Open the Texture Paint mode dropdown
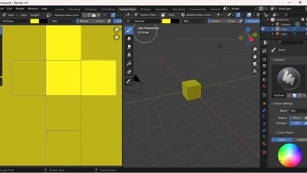 [x=146, y=15]
